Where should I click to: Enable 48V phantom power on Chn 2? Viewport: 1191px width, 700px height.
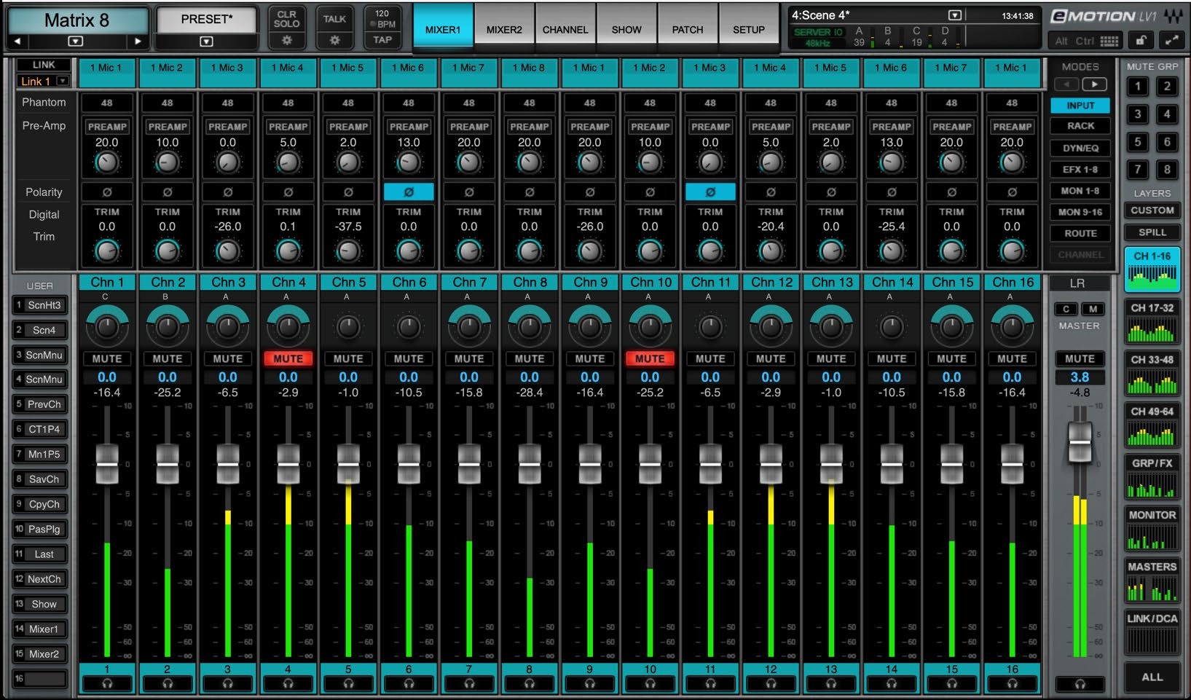pyautogui.click(x=168, y=103)
